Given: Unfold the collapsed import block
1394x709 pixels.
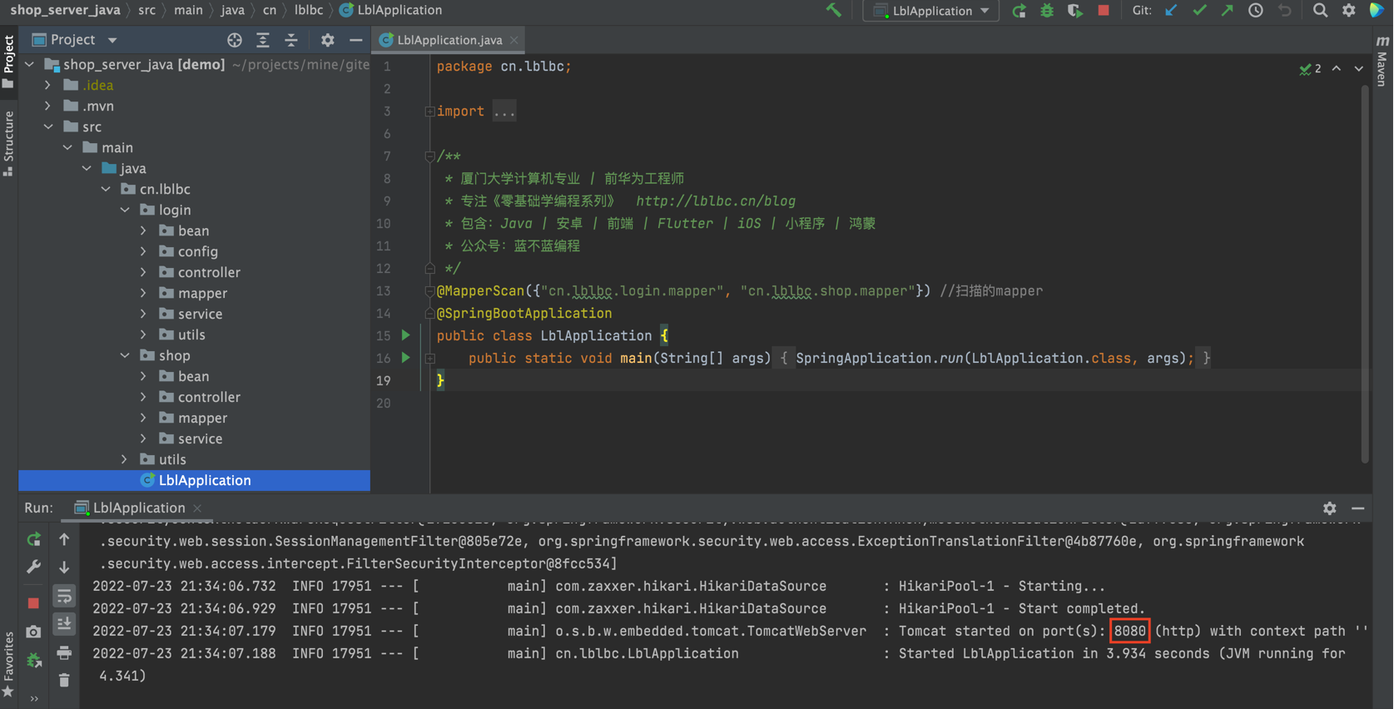Looking at the screenshot, I should [429, 112].
